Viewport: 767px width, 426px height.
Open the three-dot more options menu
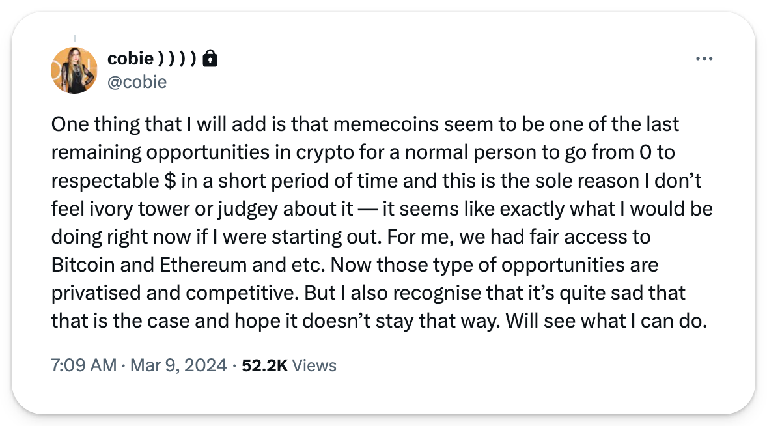pos(705,59)
